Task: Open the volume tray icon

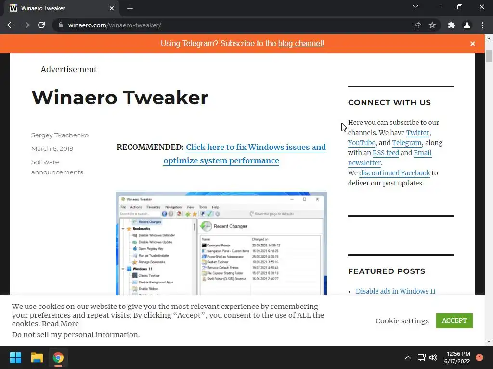Action: point(433,357)
